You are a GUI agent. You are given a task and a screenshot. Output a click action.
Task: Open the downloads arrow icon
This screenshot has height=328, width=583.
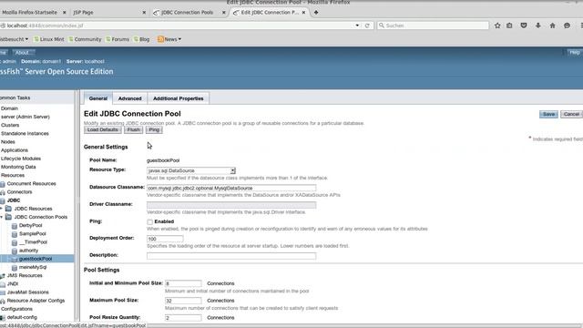(x=538, y=26)
